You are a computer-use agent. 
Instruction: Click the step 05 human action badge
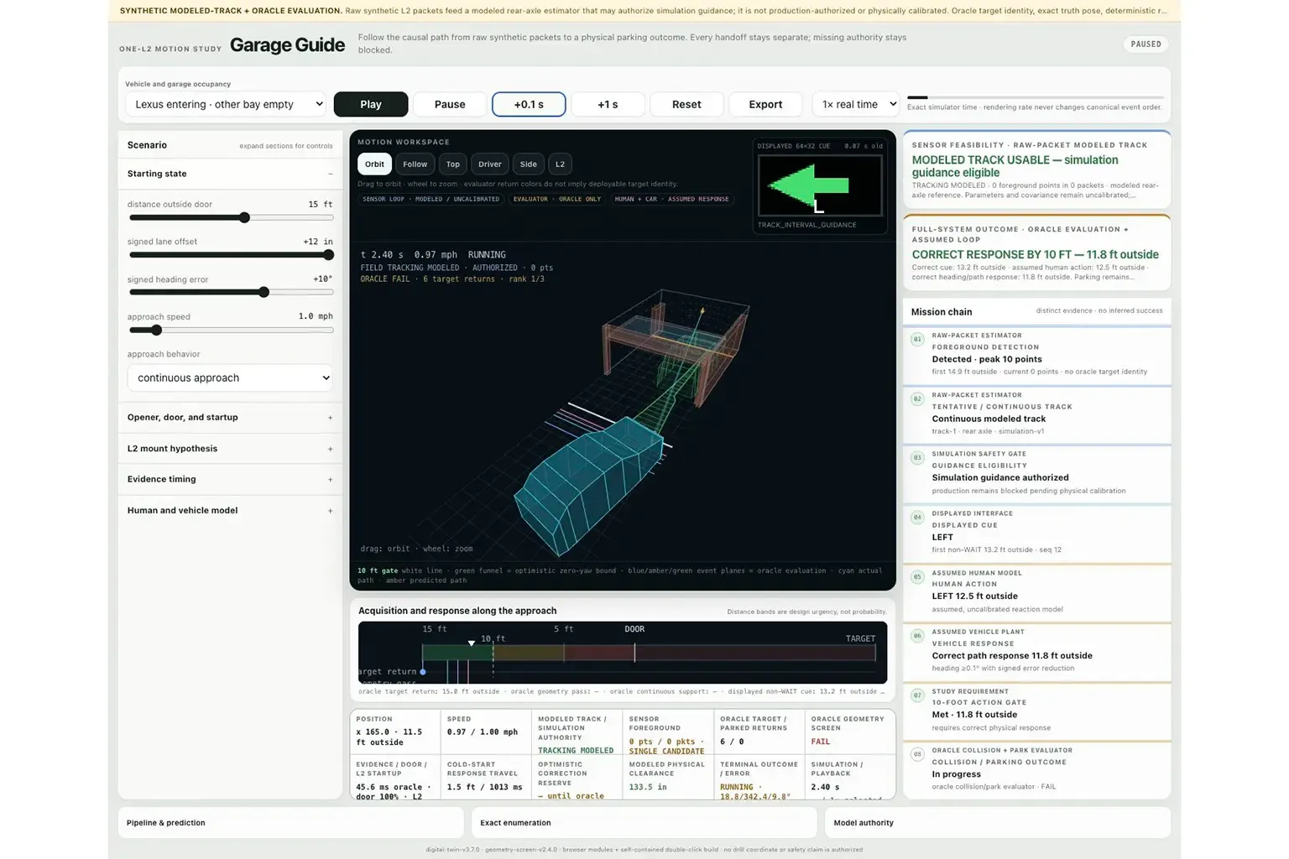point(917,577)
